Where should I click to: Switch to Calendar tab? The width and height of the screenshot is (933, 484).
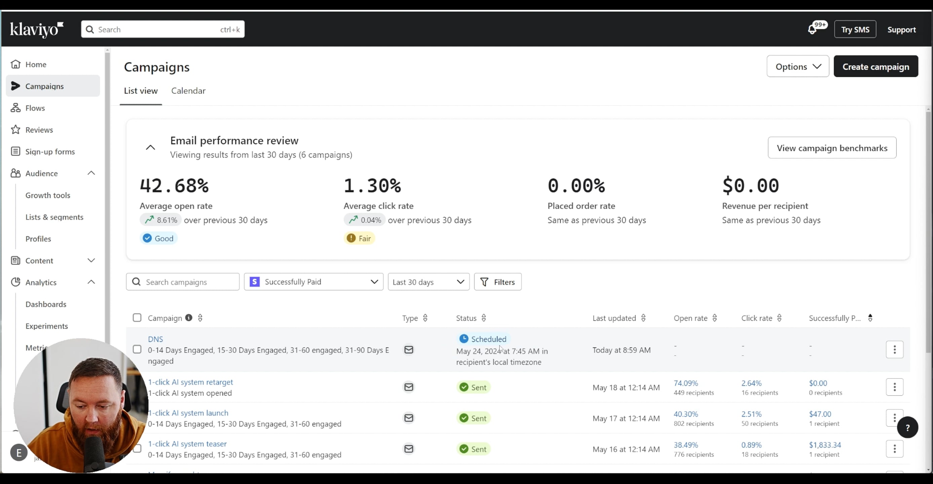(188, 90)
